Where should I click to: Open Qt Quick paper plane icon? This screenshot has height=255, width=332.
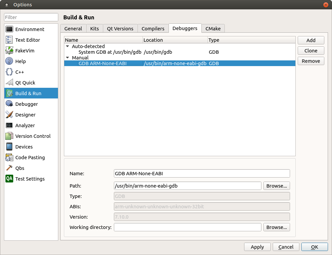coord(9,83)
